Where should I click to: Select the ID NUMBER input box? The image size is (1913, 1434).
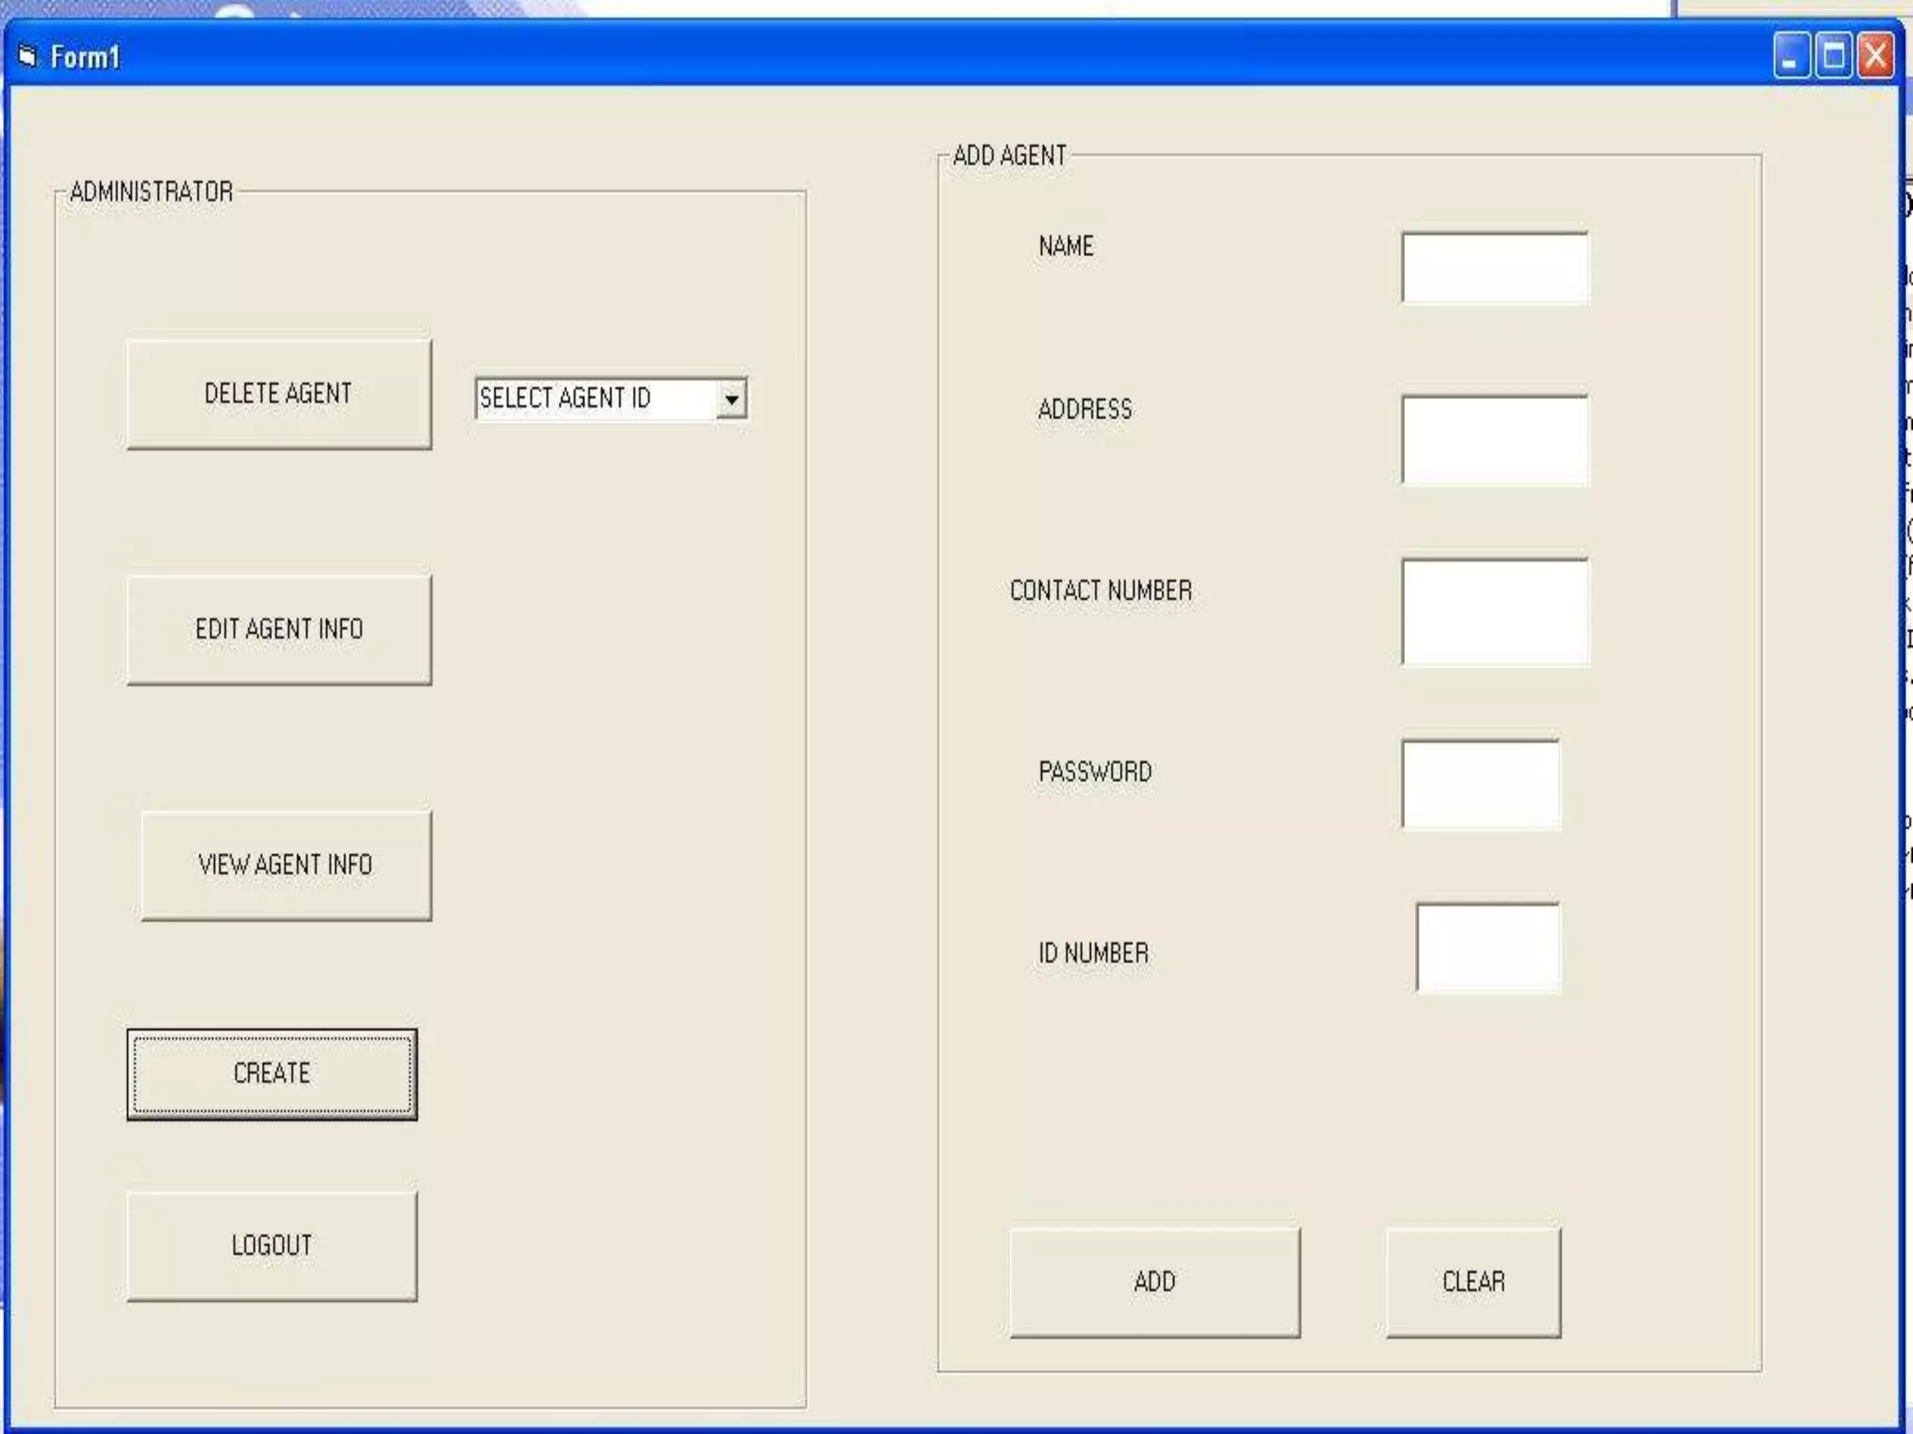(1487, 948)
